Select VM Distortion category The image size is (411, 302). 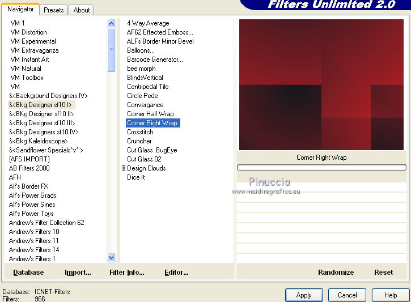click(x=28, y=32)
